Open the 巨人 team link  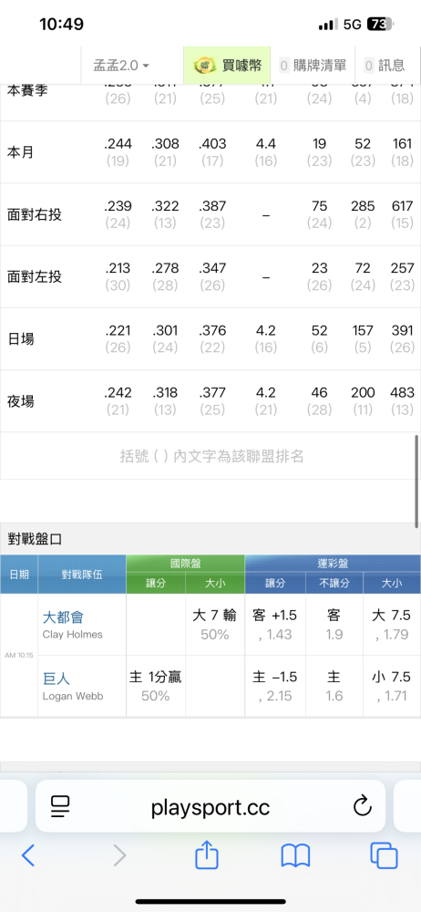[56, 679]
